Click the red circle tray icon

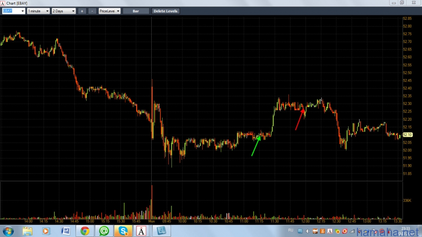tap(345, 231)
